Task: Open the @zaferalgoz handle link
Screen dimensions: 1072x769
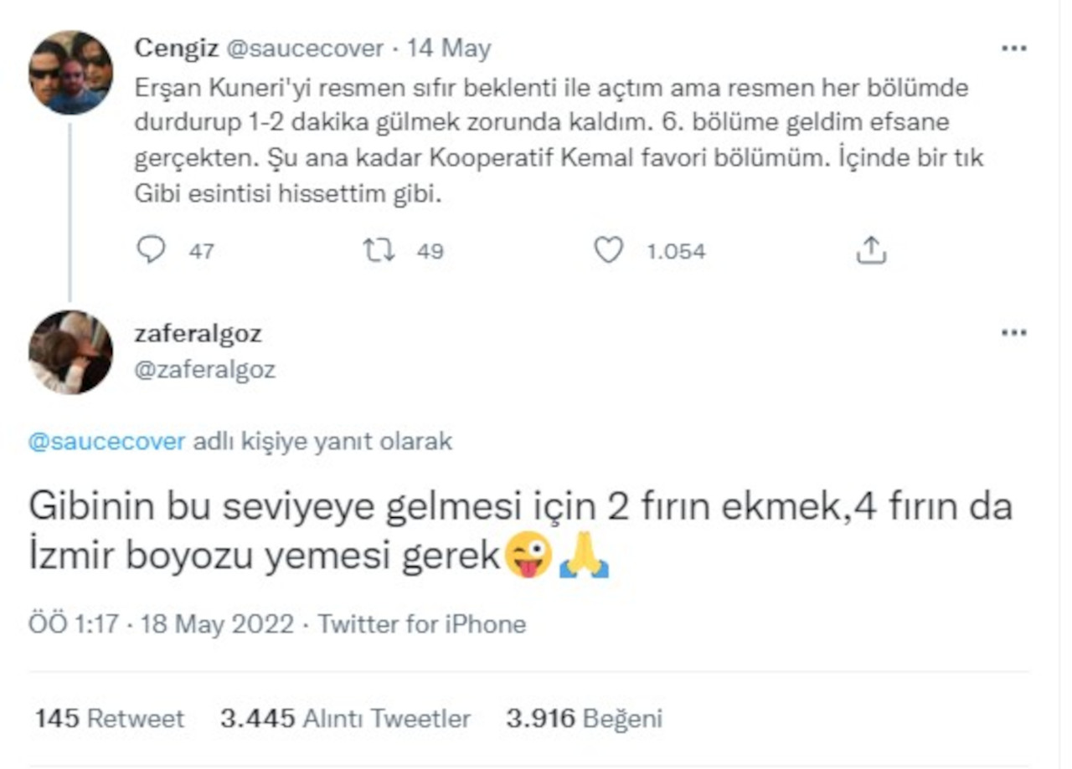Action: [x=204, y=370]
